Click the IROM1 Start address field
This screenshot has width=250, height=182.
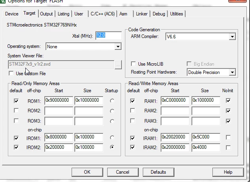pyautogui.click(x=59, y=137)
